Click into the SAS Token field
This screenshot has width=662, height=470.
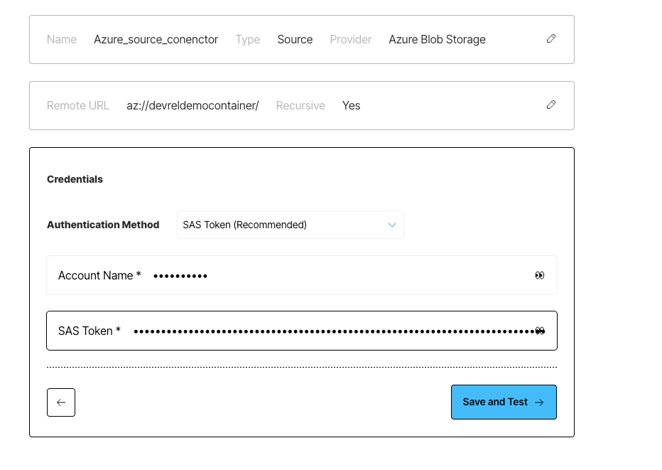[x=302, y=331]
